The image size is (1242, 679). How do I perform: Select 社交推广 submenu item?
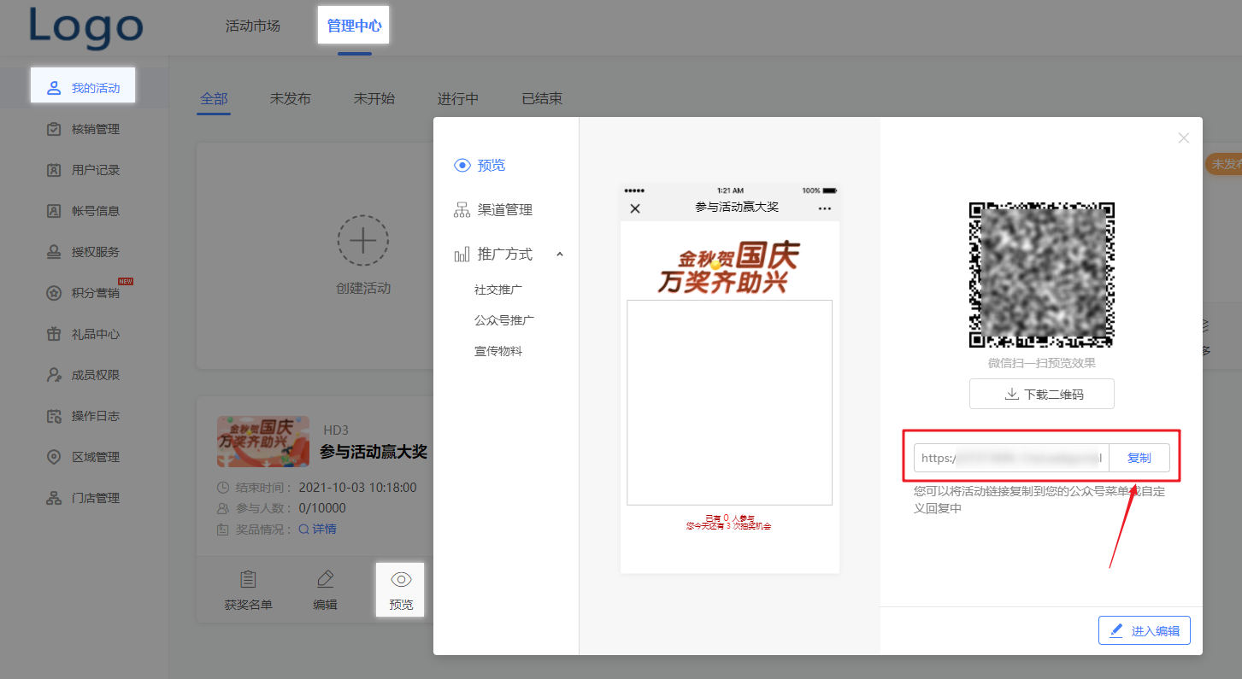coord(498,290)
